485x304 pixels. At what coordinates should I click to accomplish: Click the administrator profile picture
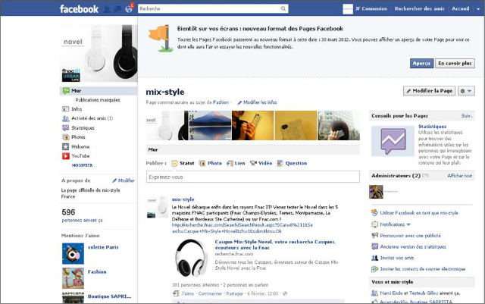[x=376, y=192]
